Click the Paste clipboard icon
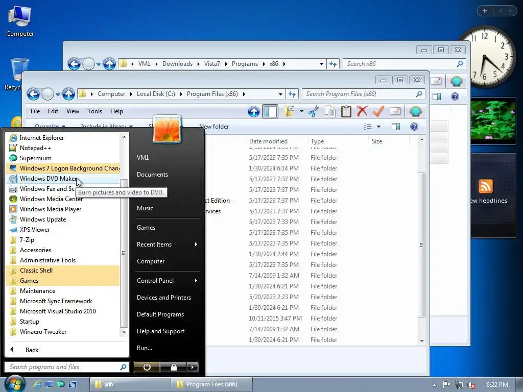The height and width of the screenshot is (392, 523). 346,111
